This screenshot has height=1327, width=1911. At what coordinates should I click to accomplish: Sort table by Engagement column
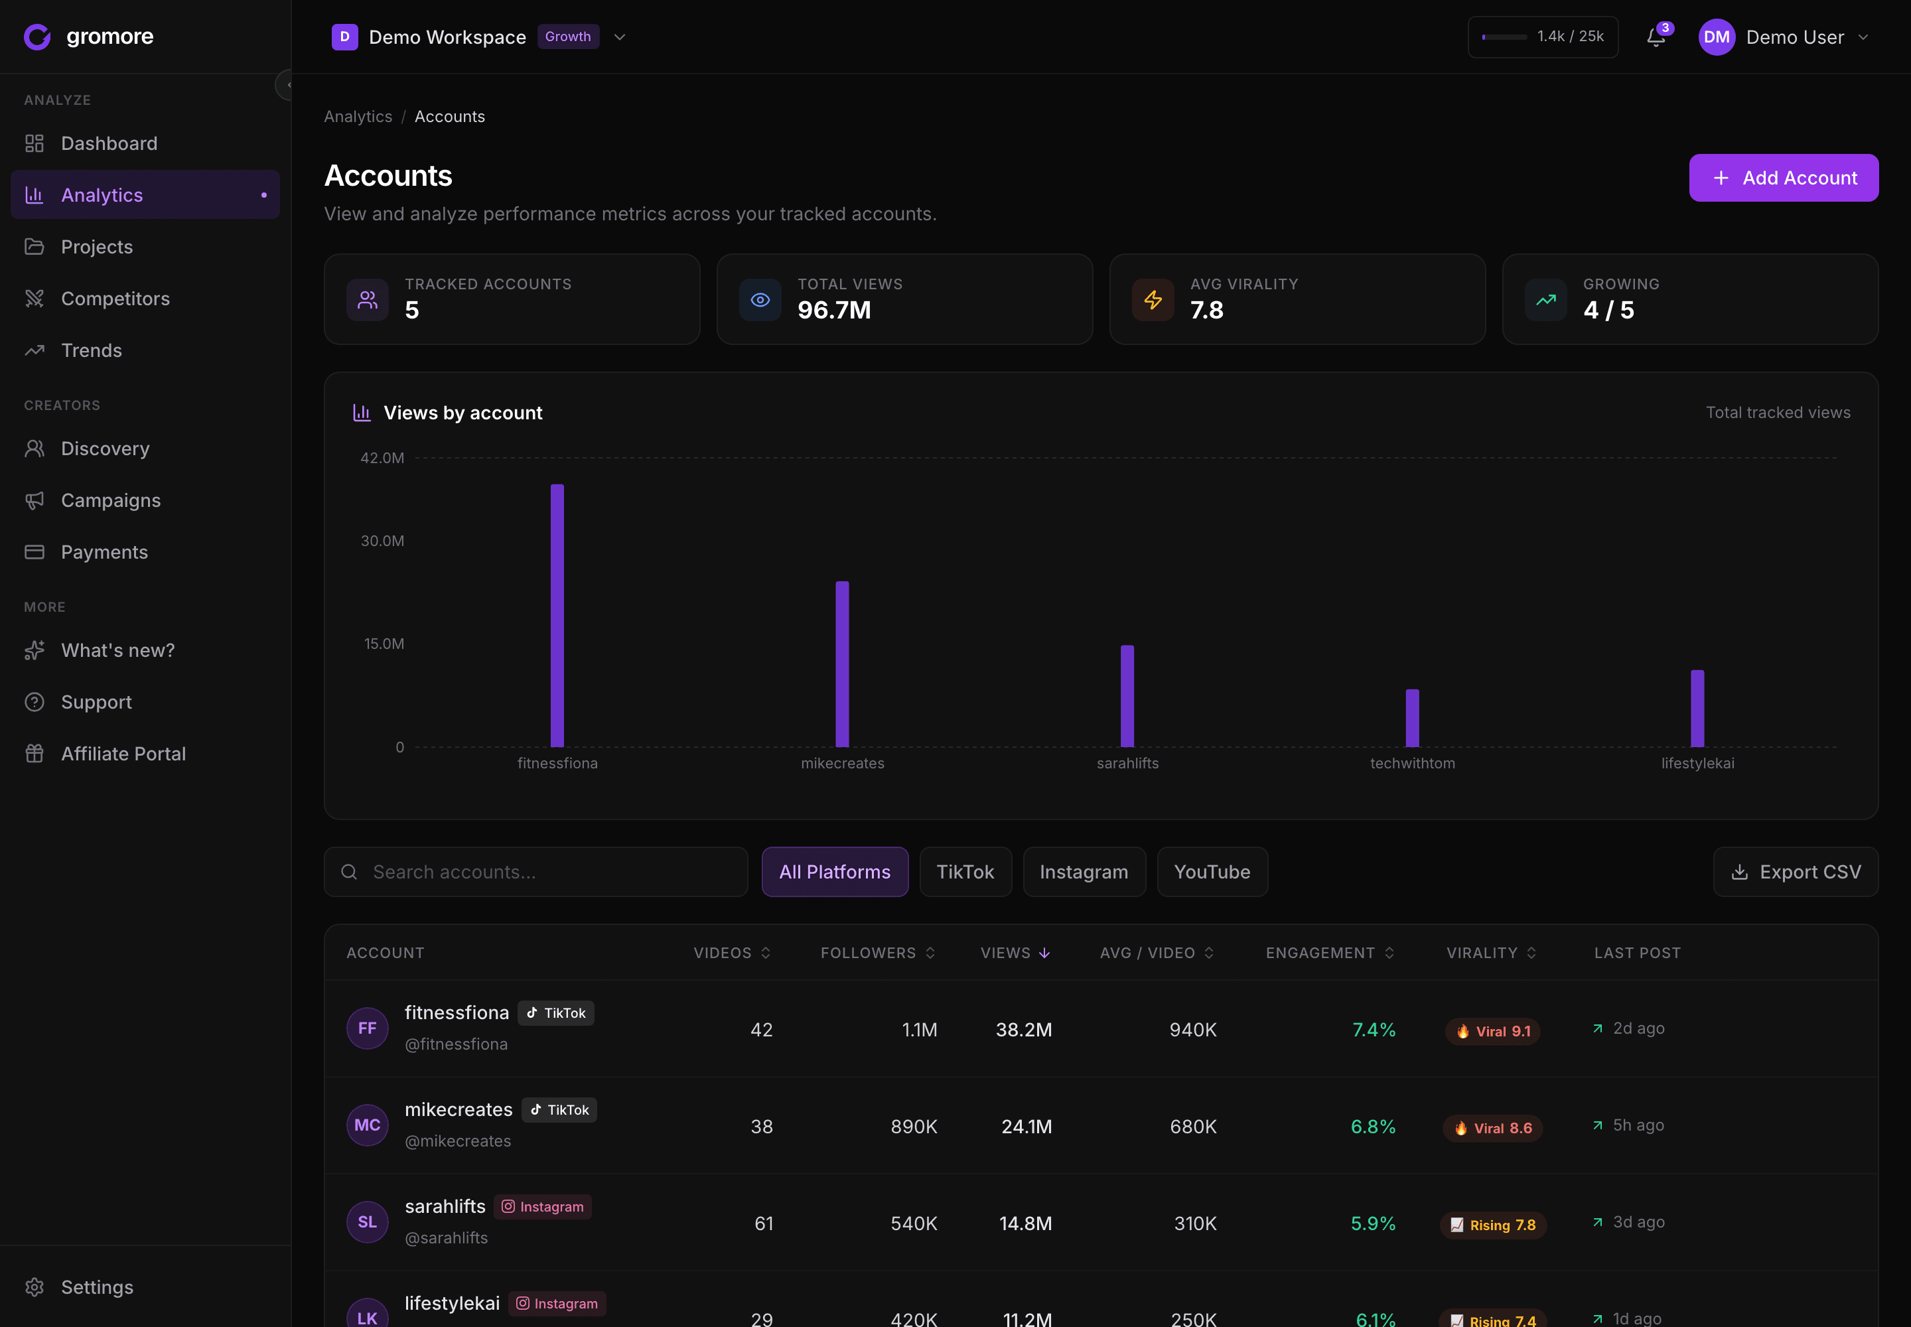[1330, 953]
